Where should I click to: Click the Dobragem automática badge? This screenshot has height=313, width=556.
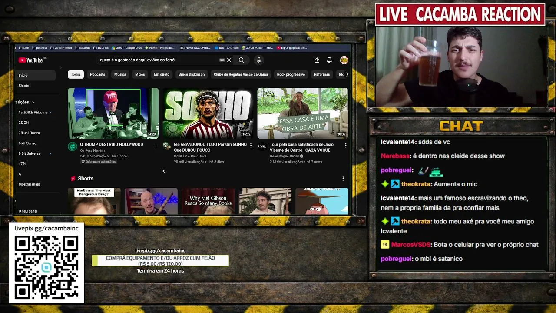[x=99, y=162]
